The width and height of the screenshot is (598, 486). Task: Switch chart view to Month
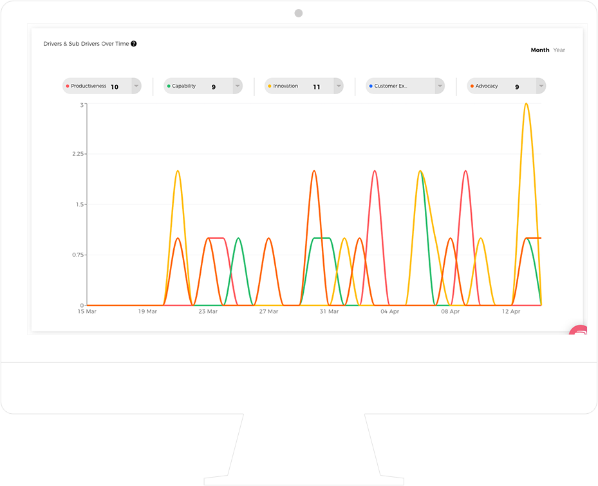(x=540, y=50)
